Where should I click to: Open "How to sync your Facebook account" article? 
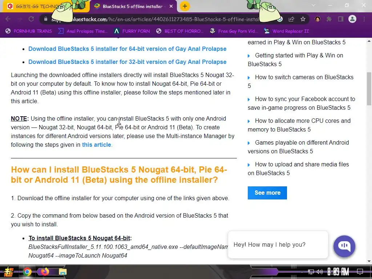301,103
